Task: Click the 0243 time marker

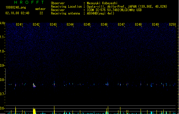Action: click(x=53, y=25)
